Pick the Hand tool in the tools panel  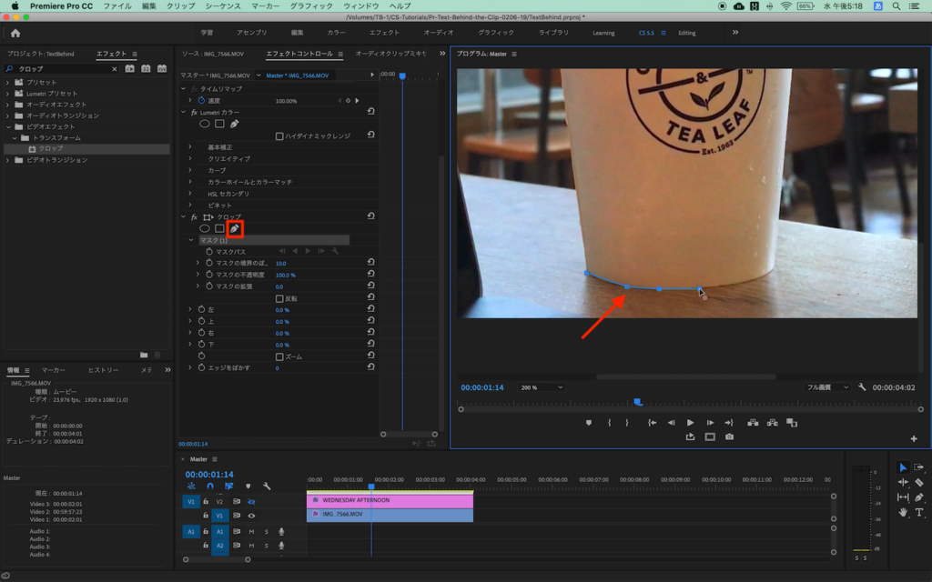(903, 513)
